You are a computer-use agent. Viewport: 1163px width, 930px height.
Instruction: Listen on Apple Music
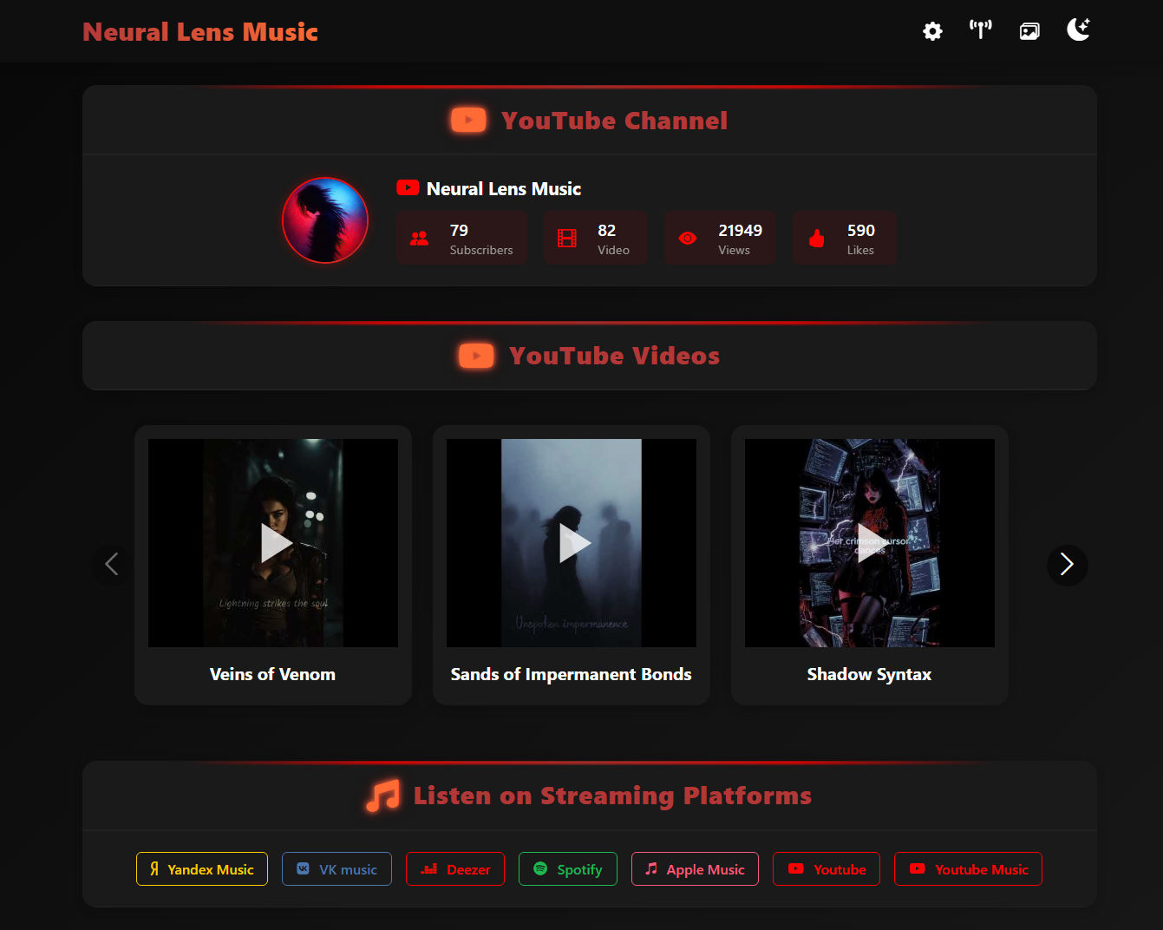tap(695, 869)
